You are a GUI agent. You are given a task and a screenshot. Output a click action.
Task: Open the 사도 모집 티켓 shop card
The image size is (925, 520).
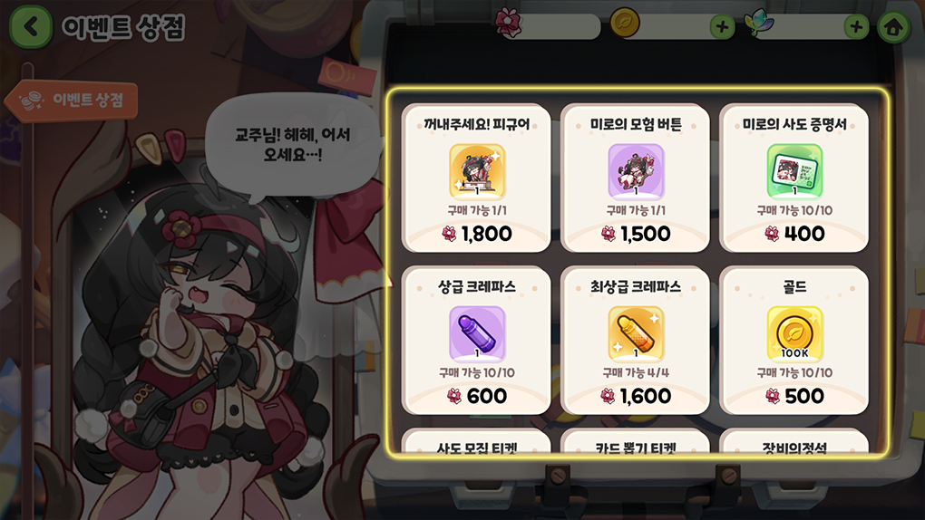(x=477, y=442)
